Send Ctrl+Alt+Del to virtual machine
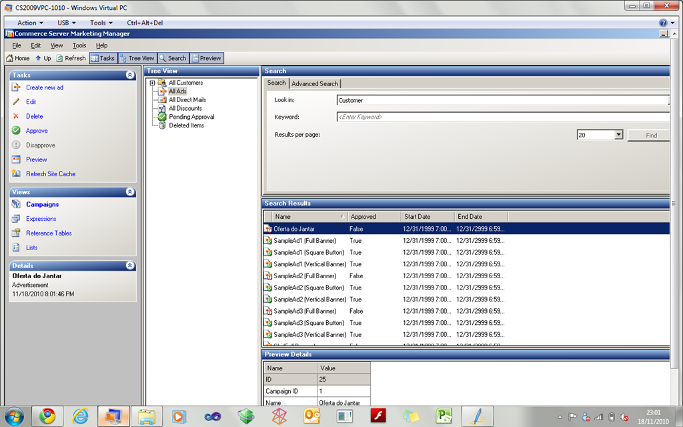This screenshot has width=683, height=427. pos(145,23)
